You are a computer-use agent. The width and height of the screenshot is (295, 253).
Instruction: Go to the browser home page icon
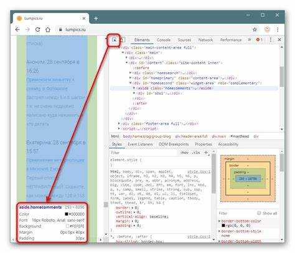click(x=48, y=29)
